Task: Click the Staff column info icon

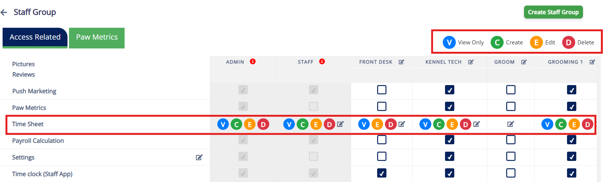Action: pos(322,61)
